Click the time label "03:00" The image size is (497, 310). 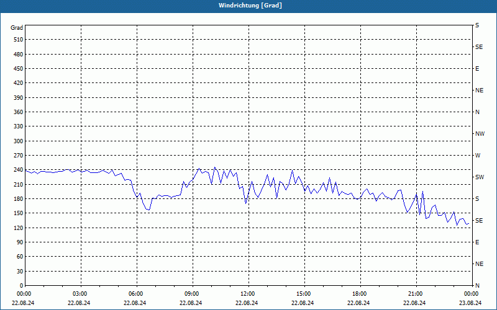80,294
